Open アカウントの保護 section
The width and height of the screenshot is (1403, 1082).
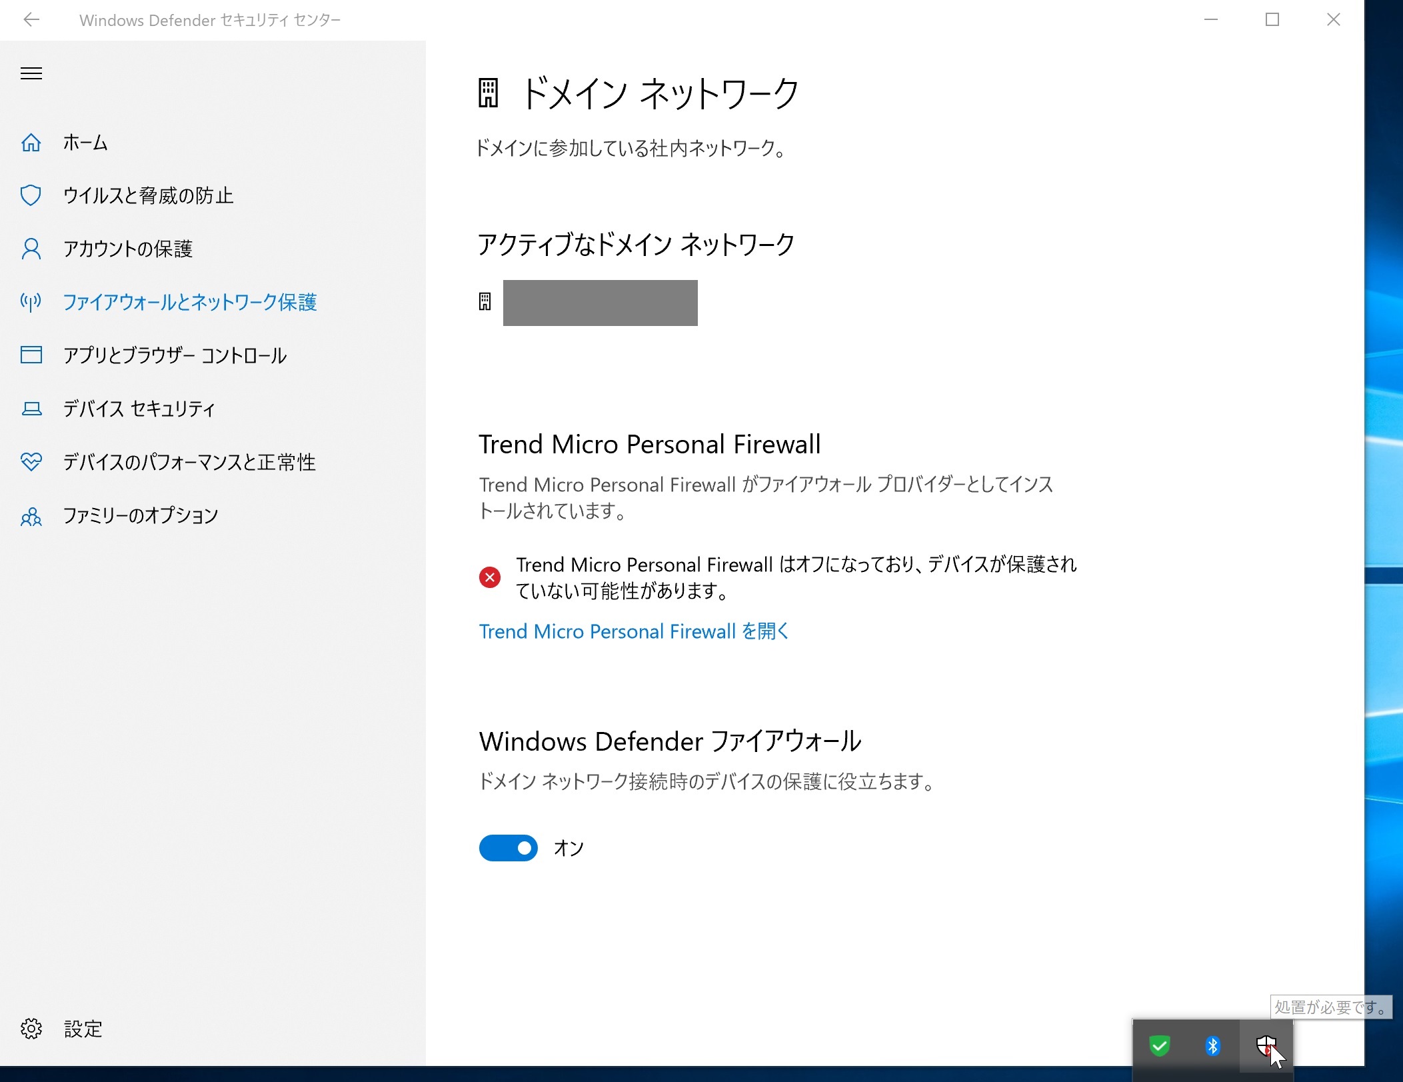[127, 249]
